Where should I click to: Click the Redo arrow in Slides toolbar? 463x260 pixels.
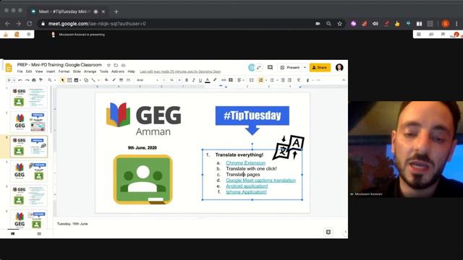pyautogui.click(x=27, y=80)
